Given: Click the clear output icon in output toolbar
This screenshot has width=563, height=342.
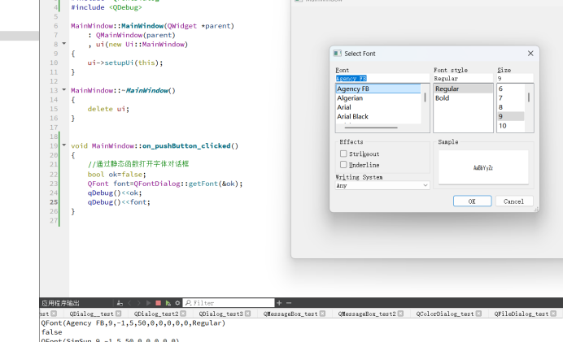Looking at the screenshot, I should 120,303.
